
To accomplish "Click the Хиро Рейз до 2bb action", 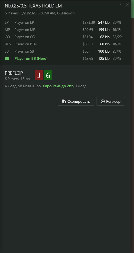I will click(58, 86).
